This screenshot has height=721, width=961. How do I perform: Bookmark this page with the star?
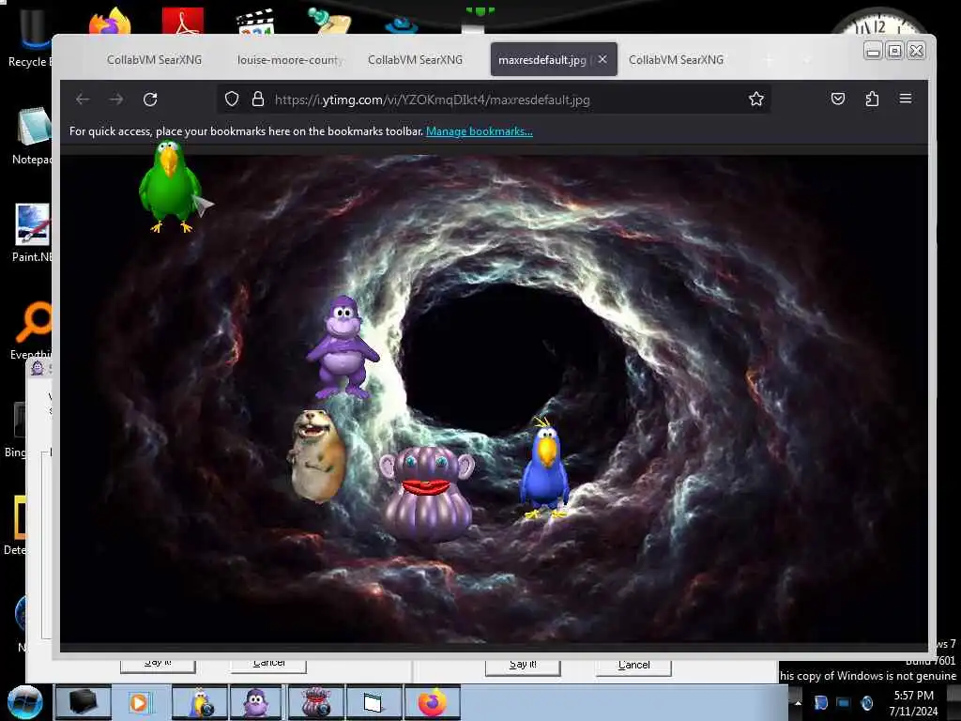click(x=756, y=99)
